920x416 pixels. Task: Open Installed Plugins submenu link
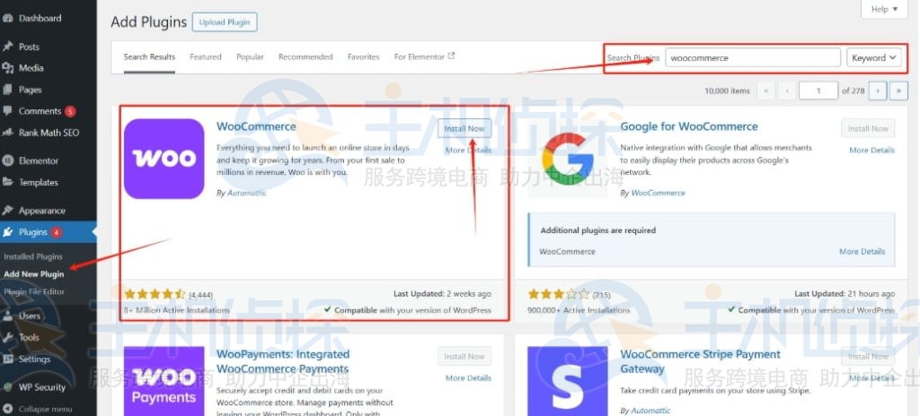(x=33, y=256)
